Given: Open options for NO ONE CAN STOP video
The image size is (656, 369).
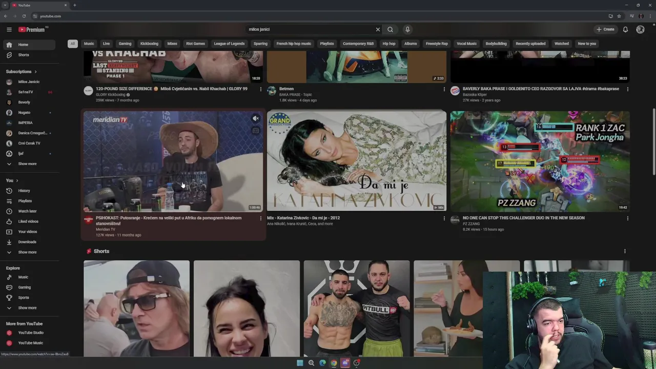Looking at the screenshot, I should pyautogui.click(x=627, y=218).
